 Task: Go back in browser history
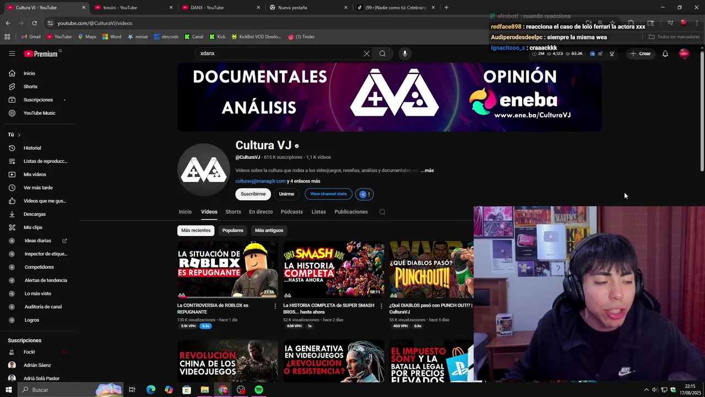(x=8, y=23)
